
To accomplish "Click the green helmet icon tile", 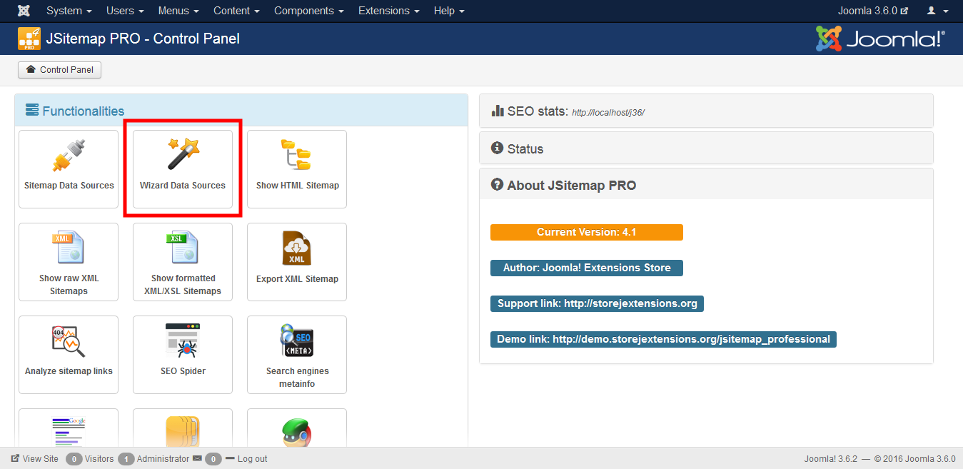I will [x=297, y=428].
